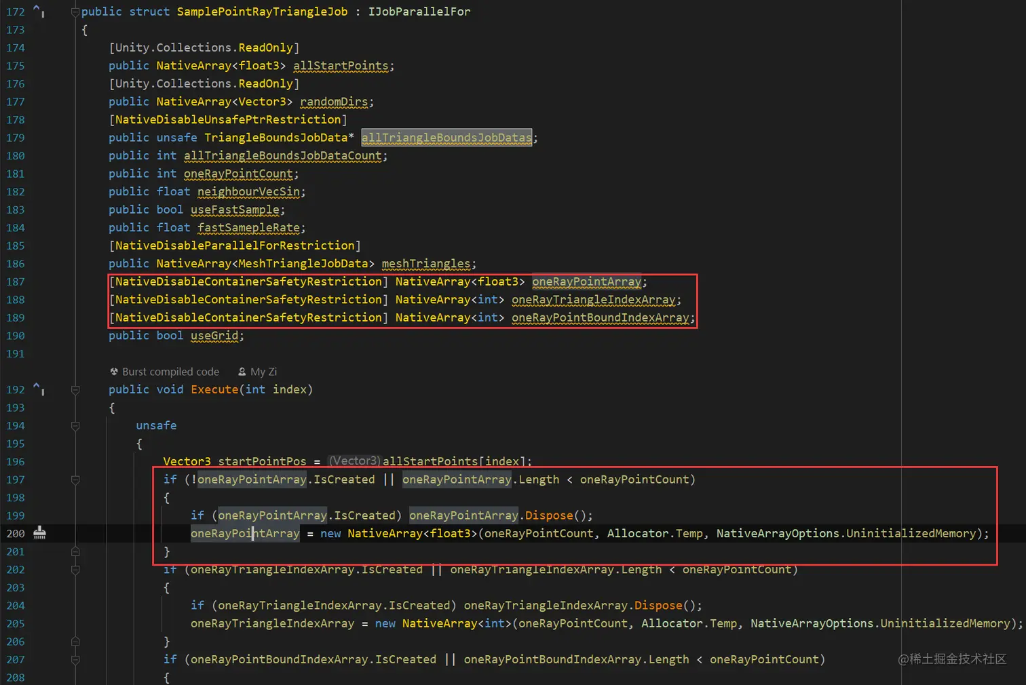Click the neighbourVecSin field name
The height and width of the screenshot is (685, 1026).
point(248,192)
